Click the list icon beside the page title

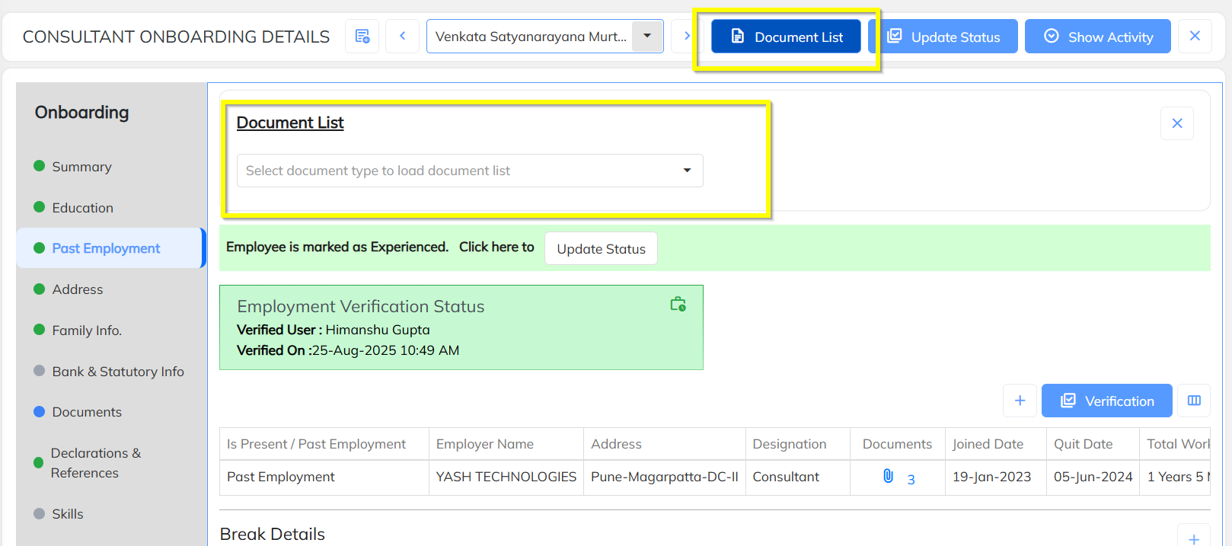pyautogui.click(x=362, y=37)
